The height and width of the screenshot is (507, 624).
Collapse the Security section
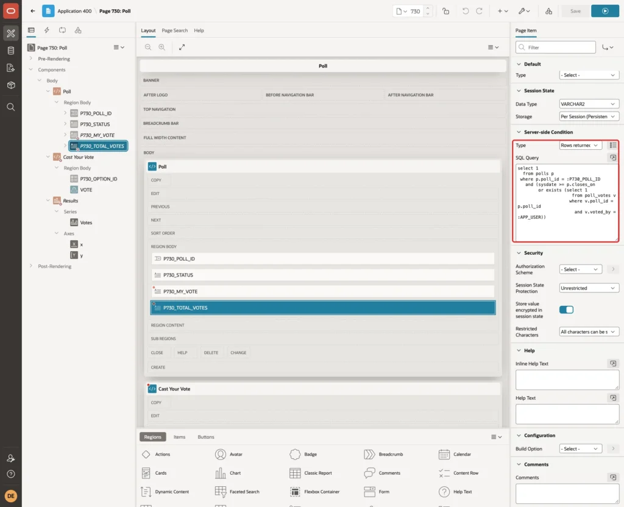[x=519, y=253]
